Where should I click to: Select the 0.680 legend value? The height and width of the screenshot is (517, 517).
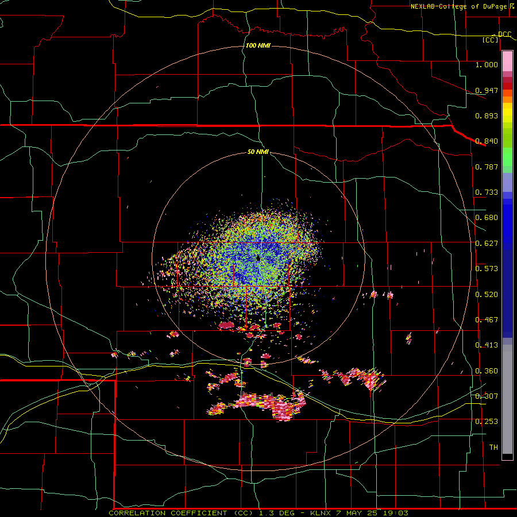click(x=487, y=218)
